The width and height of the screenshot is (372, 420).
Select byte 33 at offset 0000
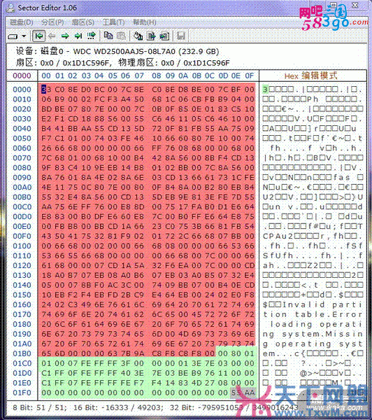pyautogui.click(x=46, y=89)
